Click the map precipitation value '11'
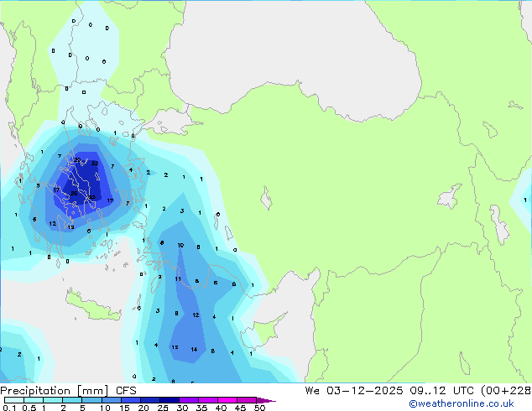 click(x=178, y=278)
